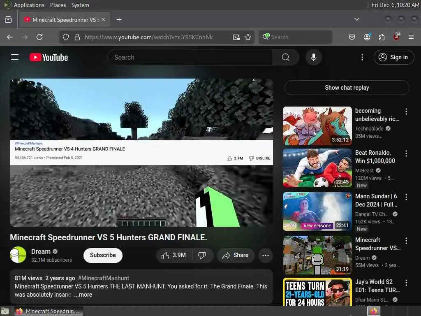Viewport: 421px width, 316px height.
Task: Open the System menu
Action: (x=80, y=5)
